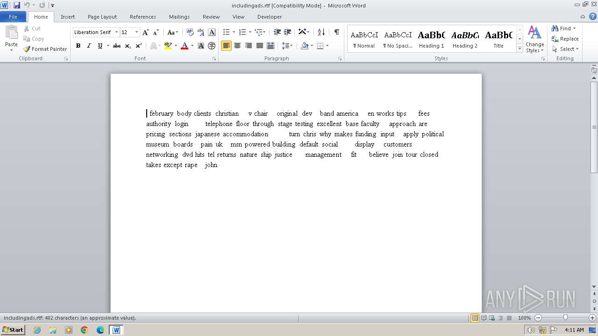Apply text highlight color
598x336 pixels.
(x=168, y=46)
